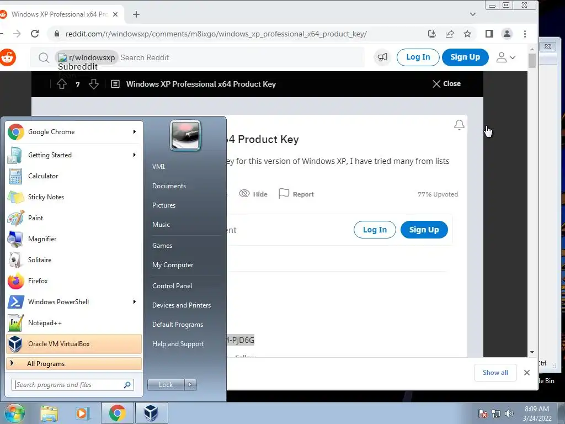The image size is (565, 424).
Task: Open Documents from Start menu
Action: [169, 186]
